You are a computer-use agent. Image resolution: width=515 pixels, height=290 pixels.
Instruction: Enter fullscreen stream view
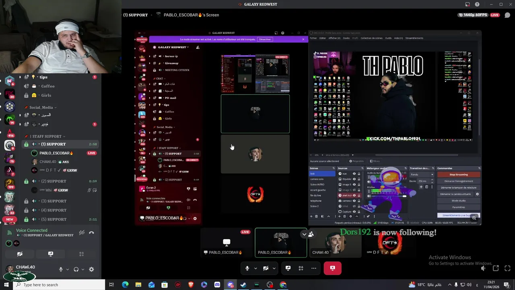click(507, 268)
